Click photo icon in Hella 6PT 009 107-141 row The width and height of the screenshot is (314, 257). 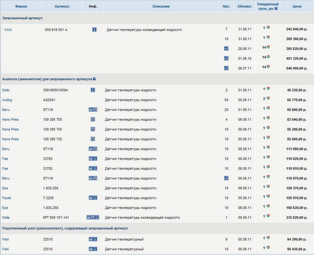tap(89, 217)
